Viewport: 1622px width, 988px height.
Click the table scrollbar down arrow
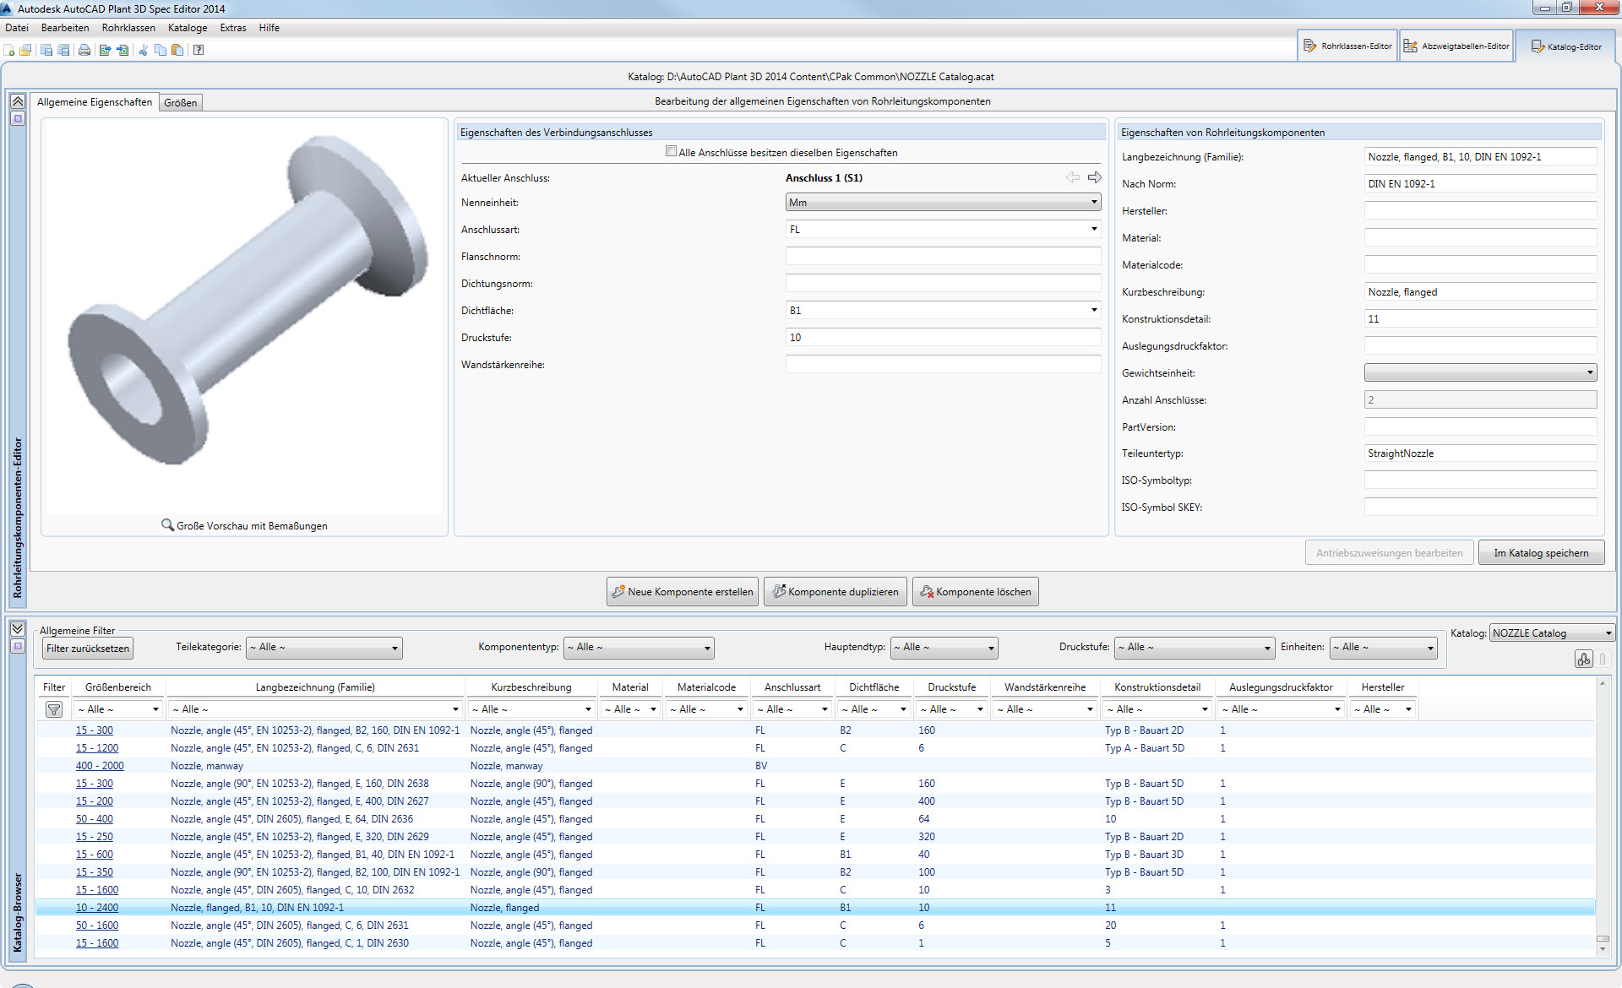1603,949
